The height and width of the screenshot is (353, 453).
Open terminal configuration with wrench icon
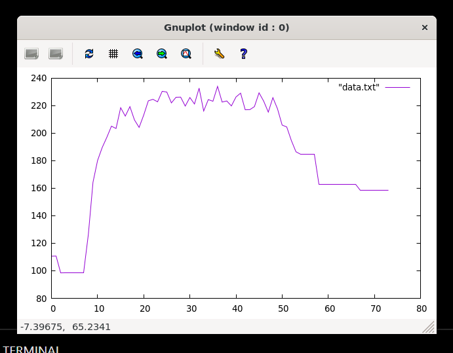219,54
